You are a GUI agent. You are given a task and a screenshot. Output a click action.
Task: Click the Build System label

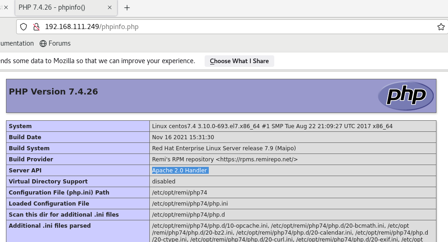[29, 148]
